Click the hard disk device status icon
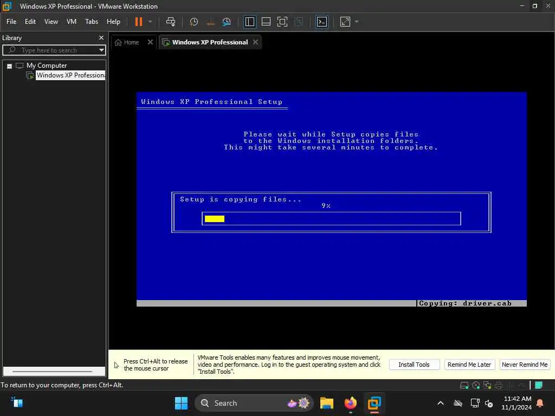The height and width of the screenshot is (416, 555). pyautogui.click(x=464, y=385)
